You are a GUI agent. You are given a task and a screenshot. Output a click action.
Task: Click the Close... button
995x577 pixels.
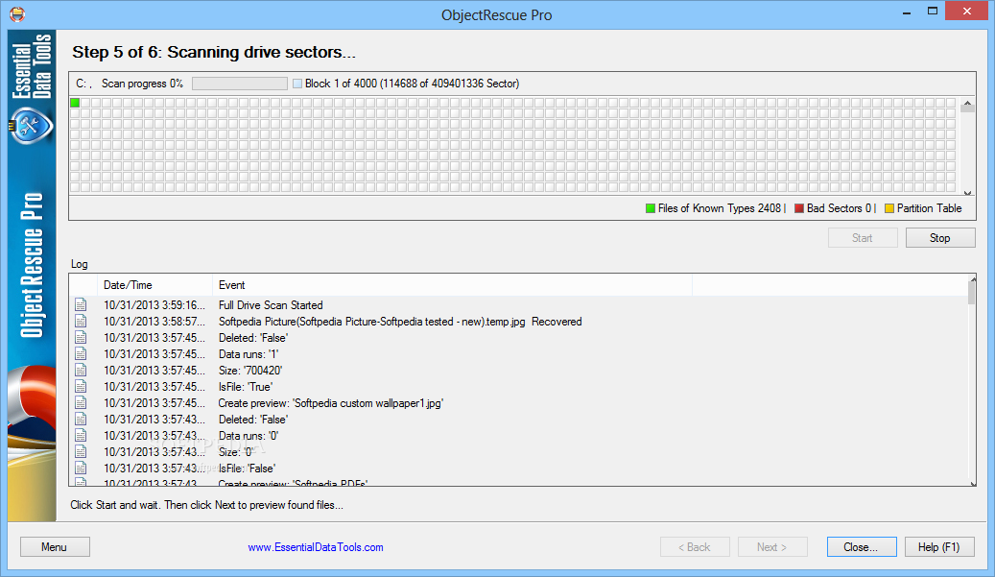862,546
